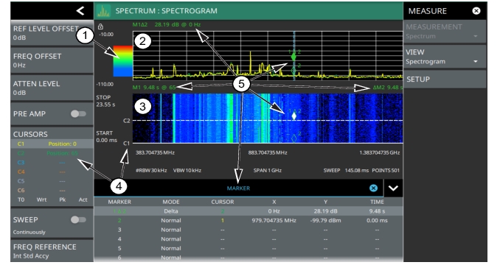The image size is (500, 265).
Task: Click the ATTEN LEVEL button
Action: pos(52,88)
